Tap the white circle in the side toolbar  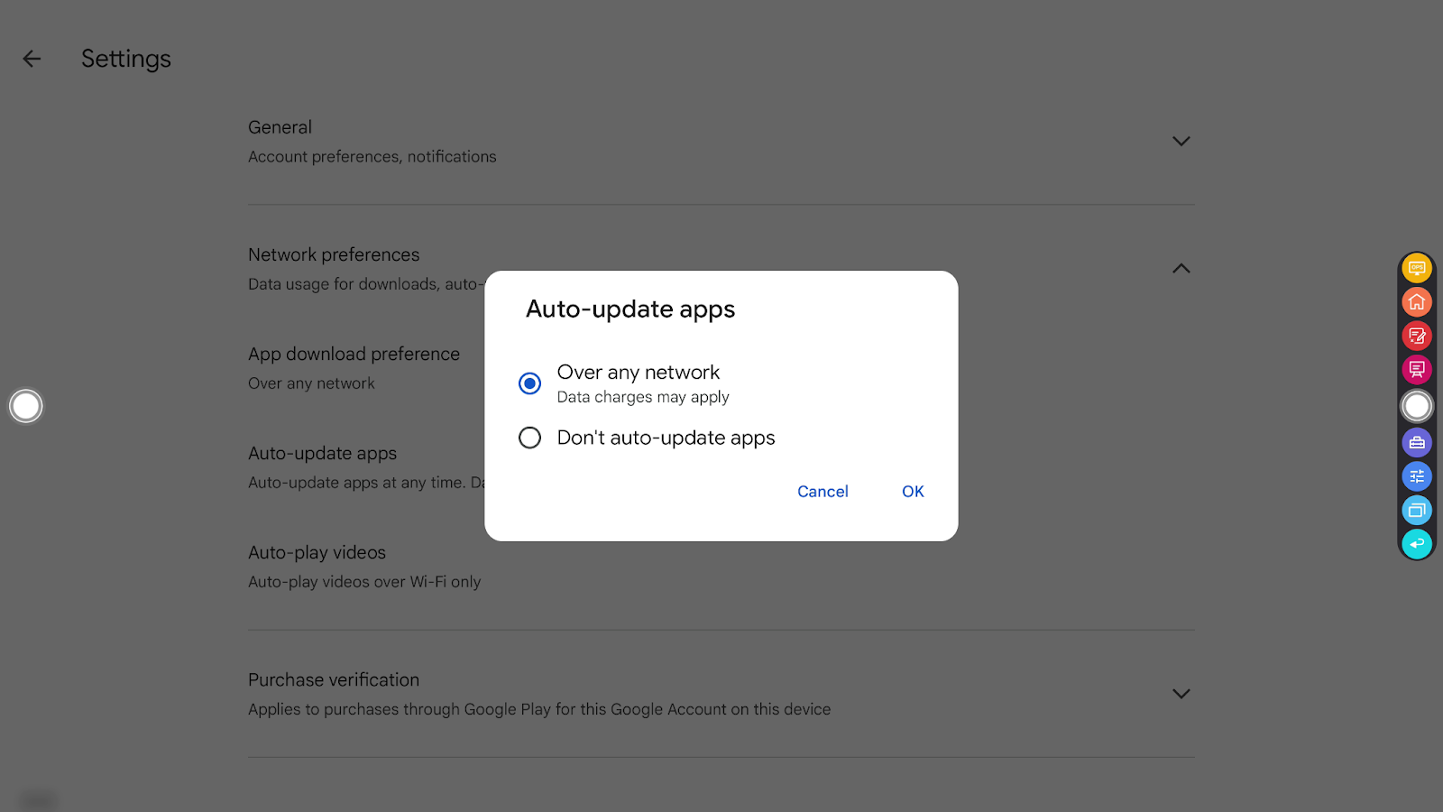pos(1417,406)
